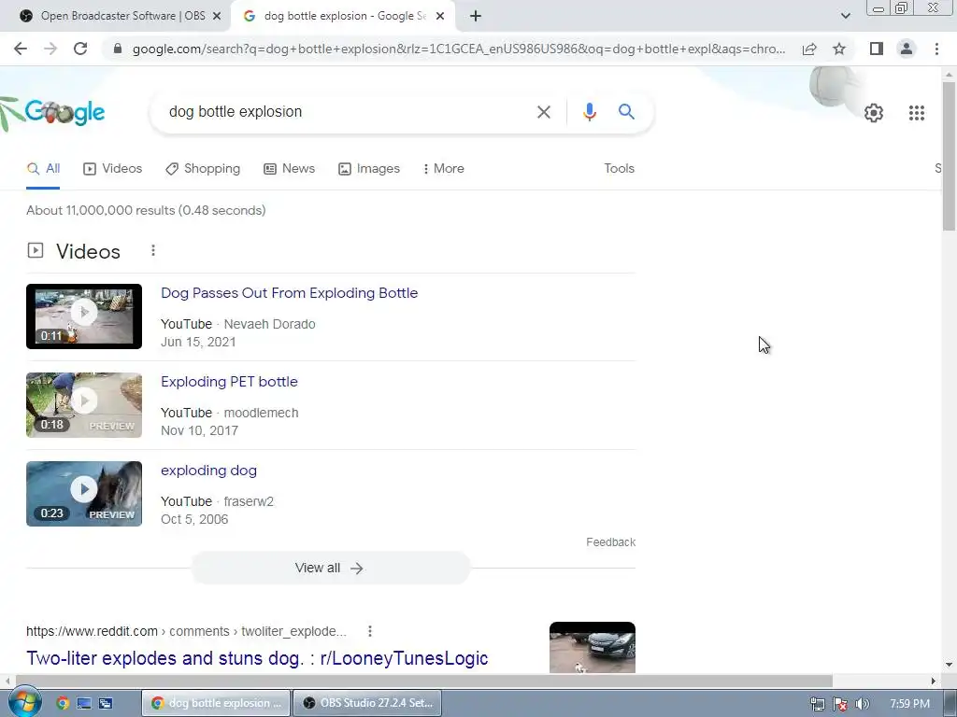
Task: Share this page from address bar
Action: [809, 49]
